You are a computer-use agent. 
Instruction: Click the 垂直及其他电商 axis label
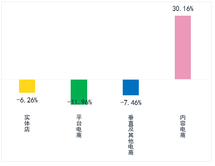(131, 135)
